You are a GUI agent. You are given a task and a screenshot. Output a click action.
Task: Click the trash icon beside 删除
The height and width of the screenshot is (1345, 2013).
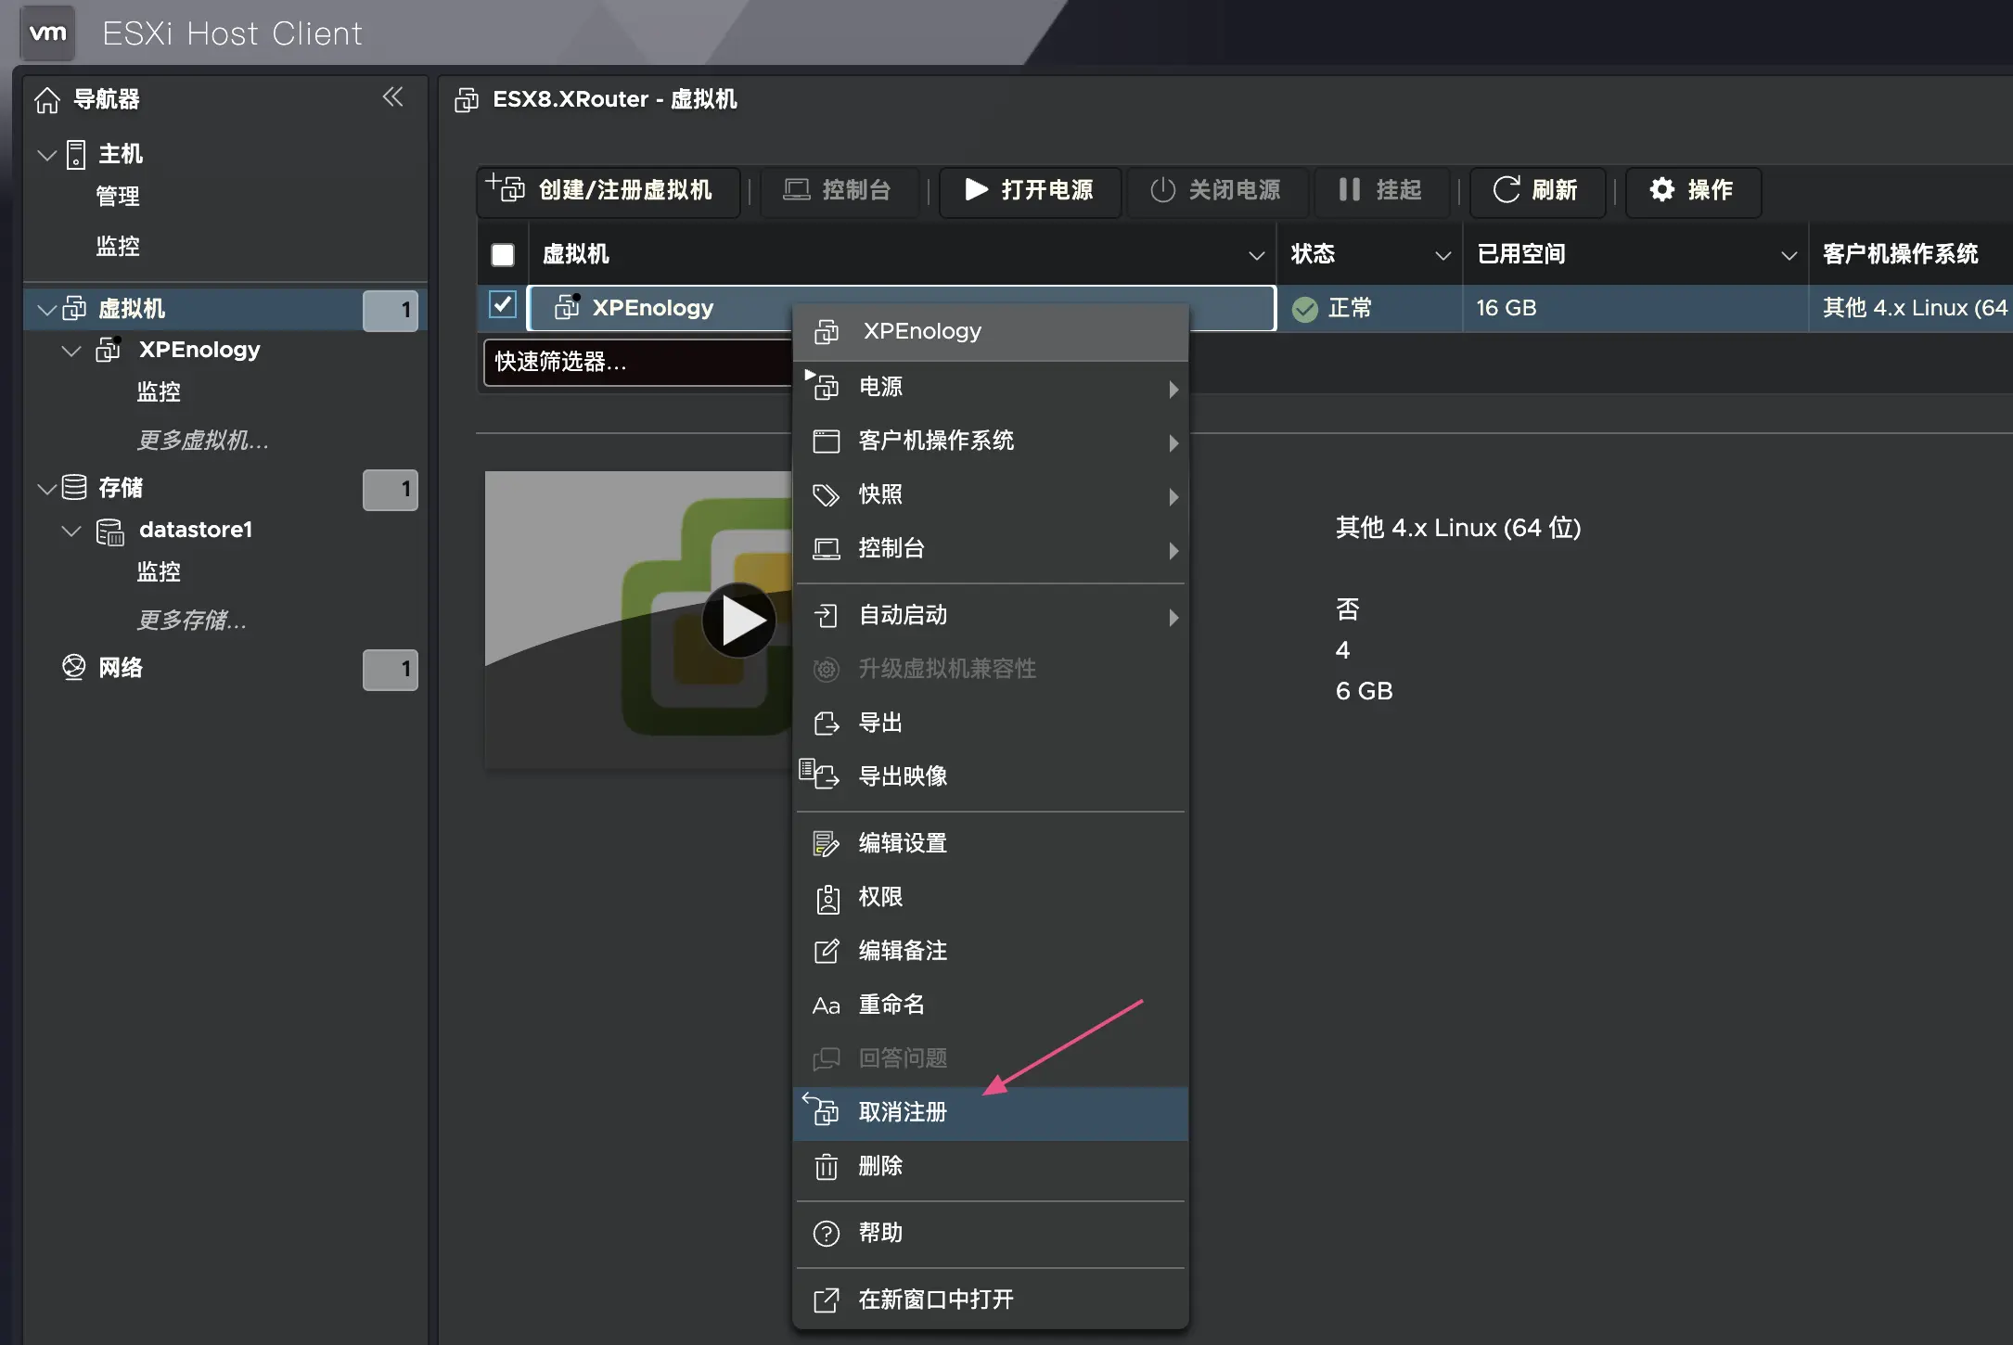click(x=826, y=1166)
